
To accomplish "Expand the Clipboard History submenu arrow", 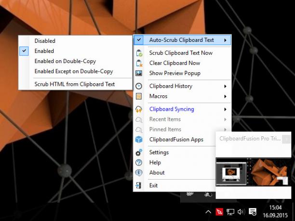I will (x=225, y=86).
